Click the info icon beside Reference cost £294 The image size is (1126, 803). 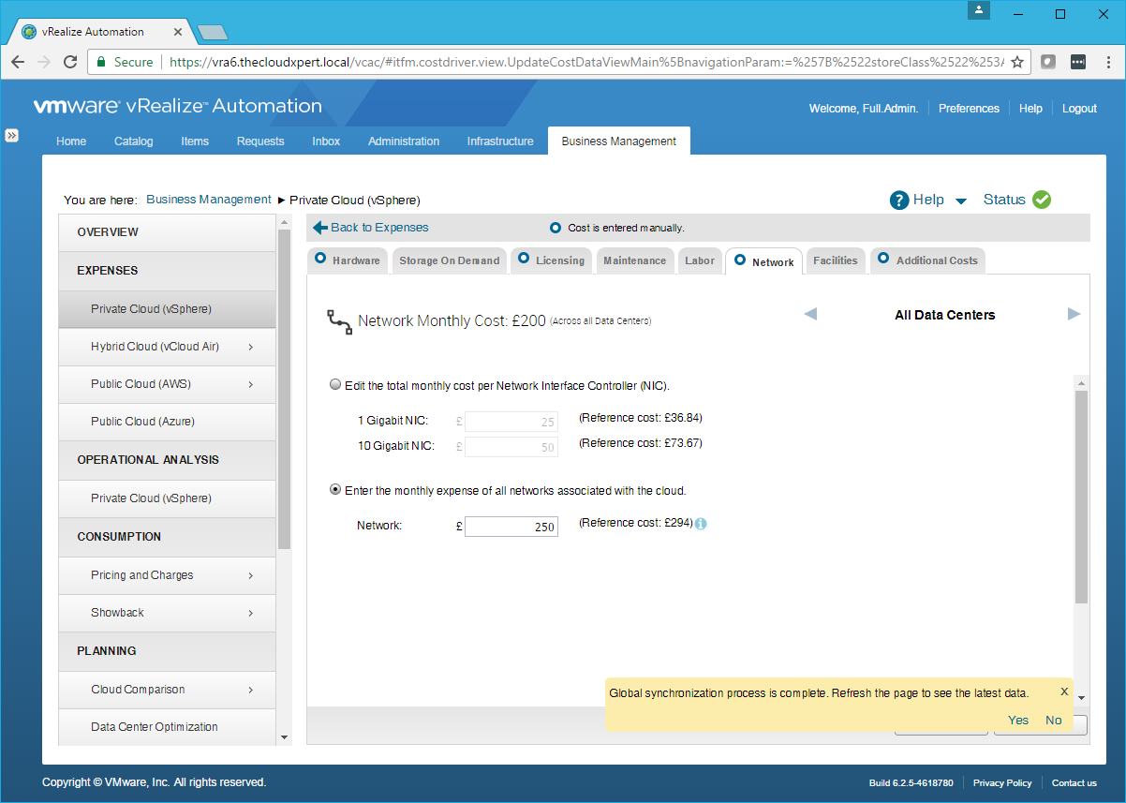point(701,524)
